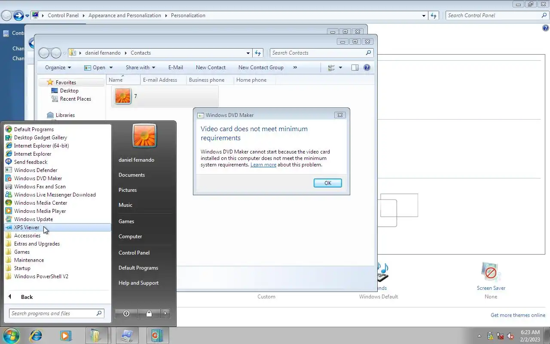Select the contact named 7
550x344 pixels.
click(165, 96)
